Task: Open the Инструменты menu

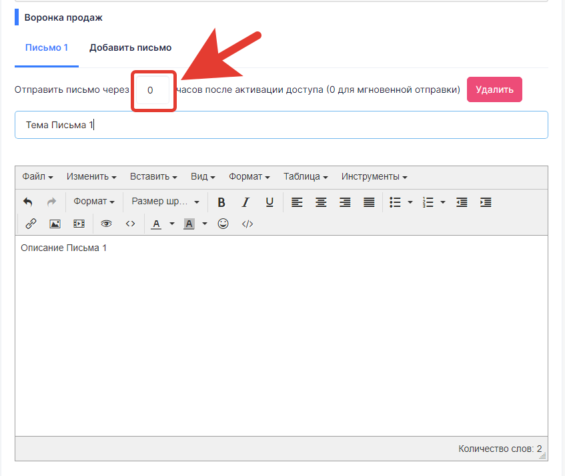Action: point(374,177)
